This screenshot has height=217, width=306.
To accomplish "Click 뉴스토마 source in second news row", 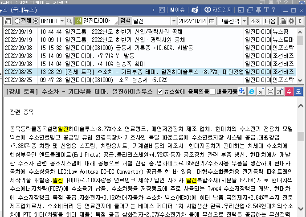I will 283,40.
